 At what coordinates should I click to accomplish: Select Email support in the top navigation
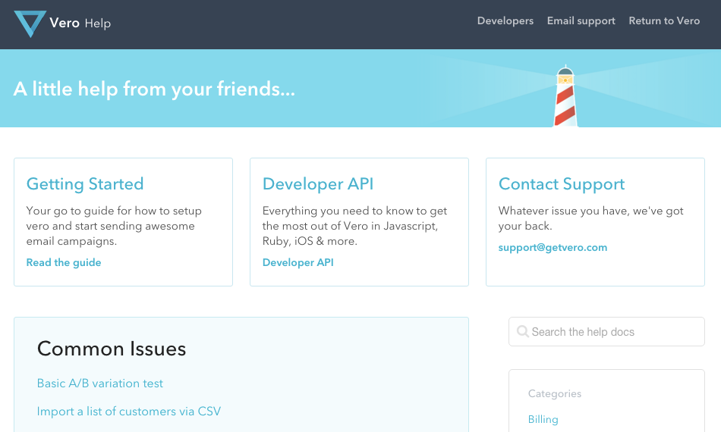(581, 21)
